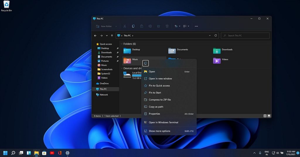Open the See more (three dots) toolbar menu
The image size is (300, 157).
(x=196, y=26)
